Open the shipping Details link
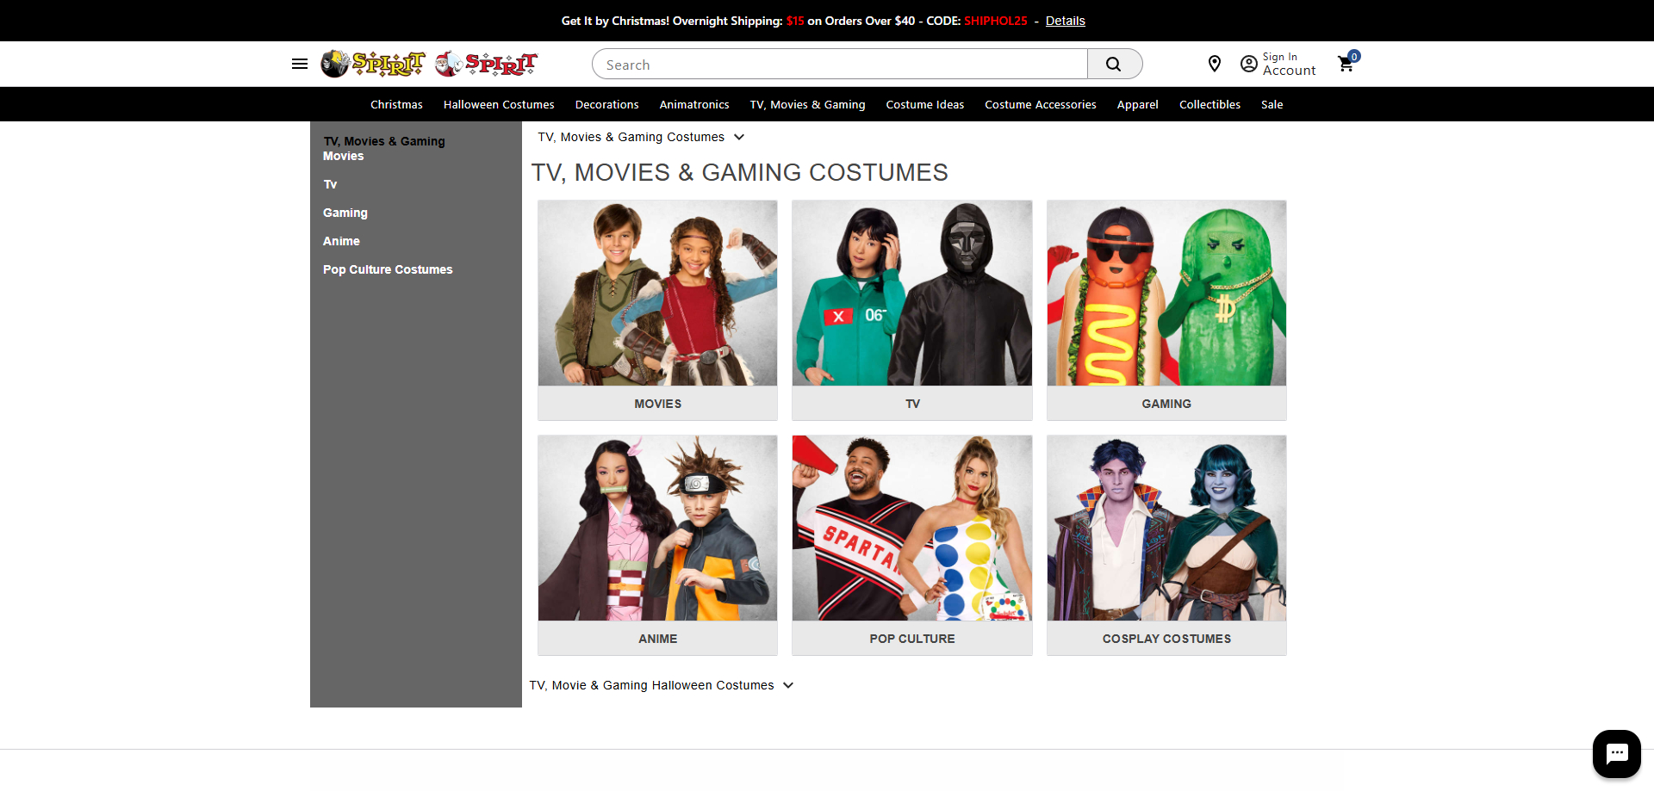The image size is (1654, 791). coord(1065,21)
